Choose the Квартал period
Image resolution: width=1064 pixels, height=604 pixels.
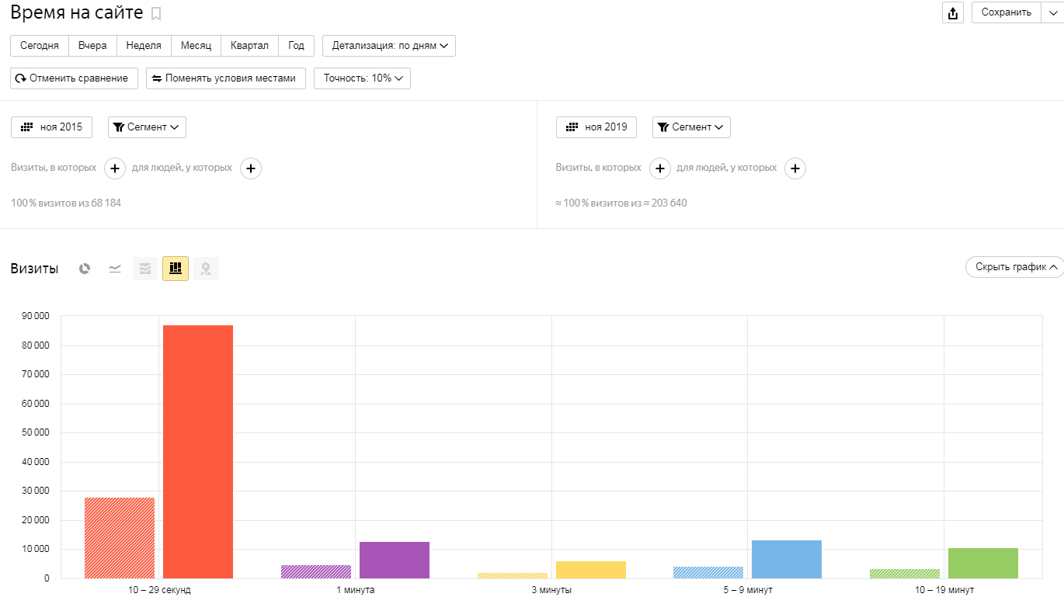(x=249, y=46)
